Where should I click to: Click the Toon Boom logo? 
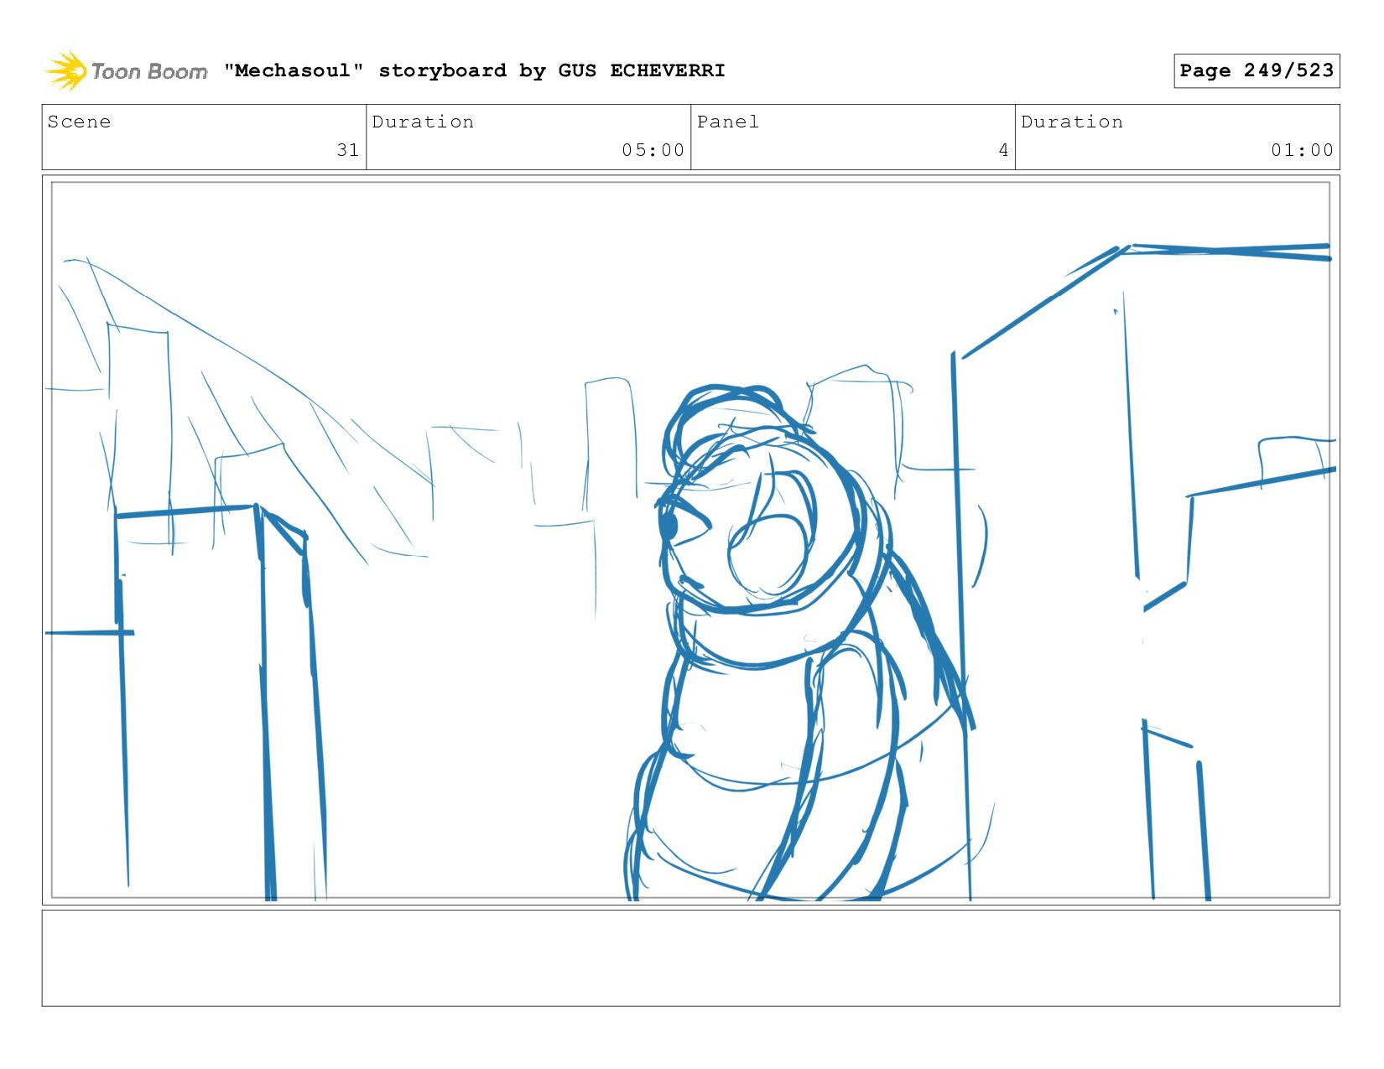coord(126,70)
